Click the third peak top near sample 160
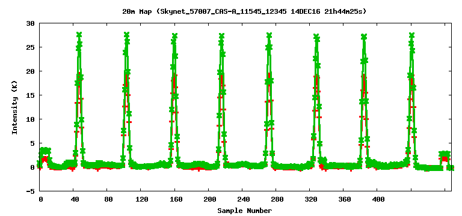462x216 pixels. pyautogui.click(x=174, y=35)
